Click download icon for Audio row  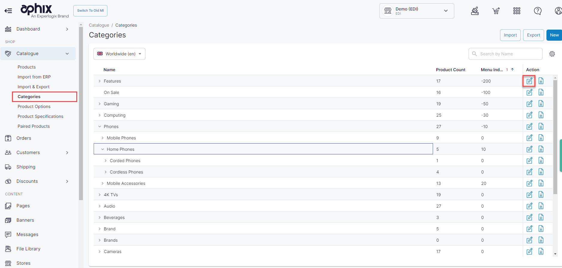tap(541, 206)
